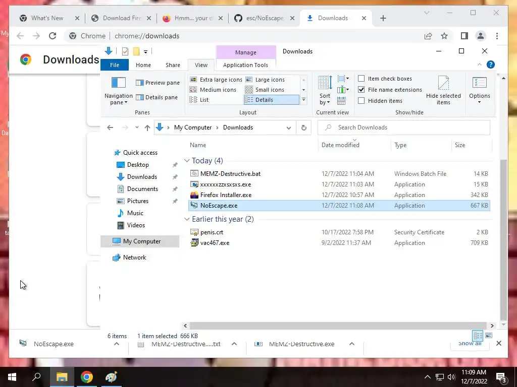Click horizontal scrollbar in file list
This screenshot has width=517, height=387.
click(x=338, y=326)
